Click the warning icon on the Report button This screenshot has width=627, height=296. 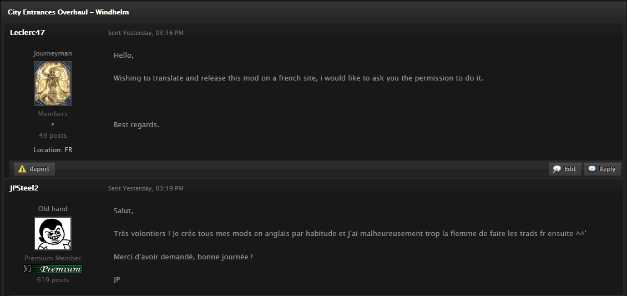(x=22, y=169)
